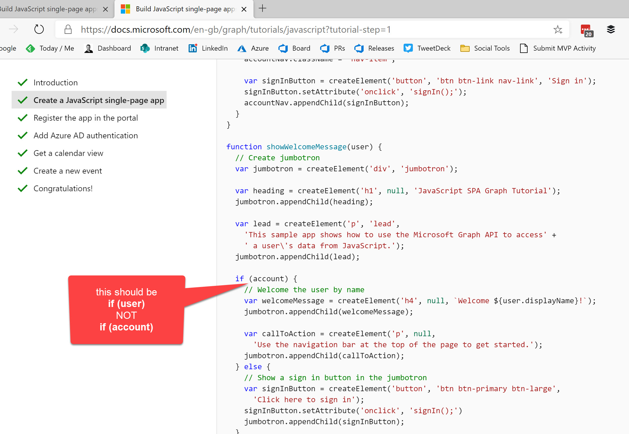Image resolution: width=629 pixels, height=434 pixels.
Task: Open the Intranet bookmark
Action: (166, 48)
